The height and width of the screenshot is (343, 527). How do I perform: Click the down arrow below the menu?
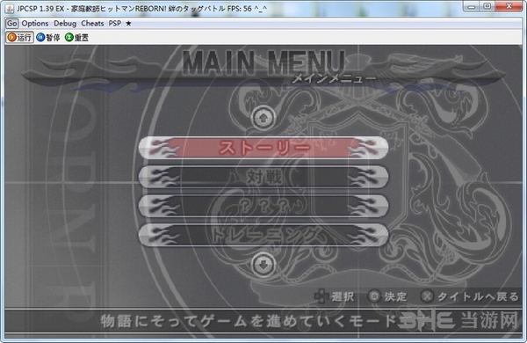pyautogui.click(x=263, y=265)
